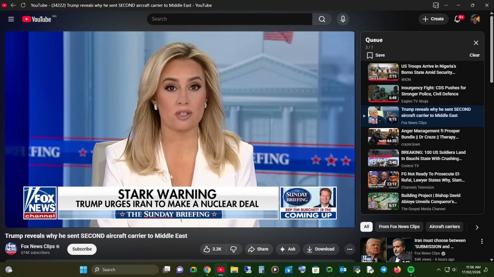Open File Explorer from the taskbar
Image resolution: width=494 pixels, height=277 pixels.
click(234, 270)
